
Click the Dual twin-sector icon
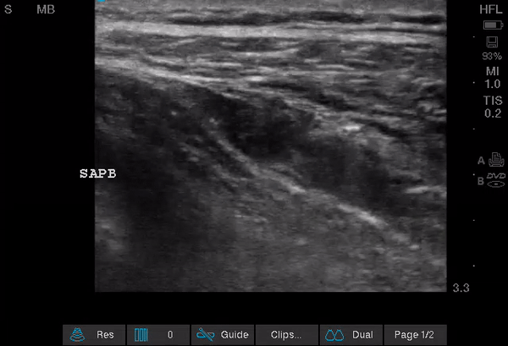pyautogui.click(x=334, y=335)
